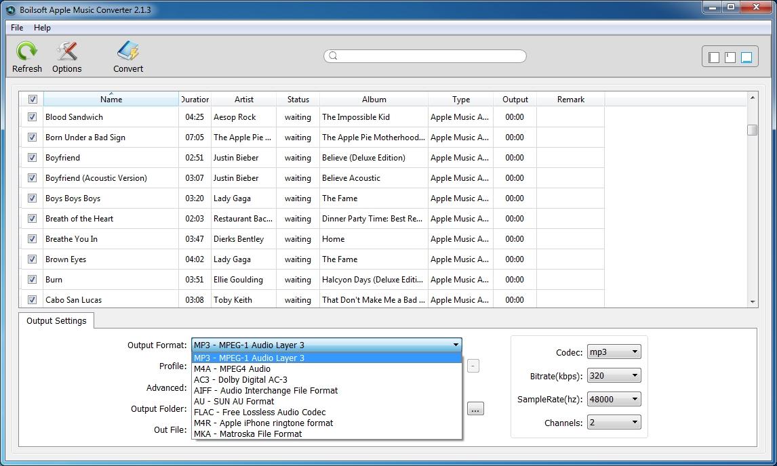Click the track list scroll-up arrow
This screenshot has height=466, width=777.
(x=752, y=98)
